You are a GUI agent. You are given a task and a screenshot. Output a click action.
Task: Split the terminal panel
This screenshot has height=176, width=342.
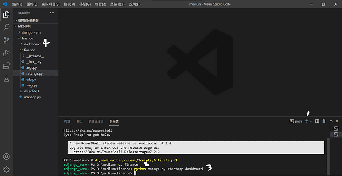[x=317, y=121]
